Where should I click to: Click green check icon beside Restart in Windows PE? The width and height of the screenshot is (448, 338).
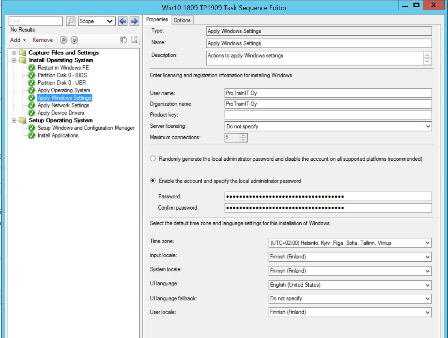(x=32, y=68)
